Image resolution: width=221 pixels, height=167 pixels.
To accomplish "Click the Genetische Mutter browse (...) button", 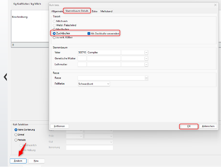I will tap(146, 58).
